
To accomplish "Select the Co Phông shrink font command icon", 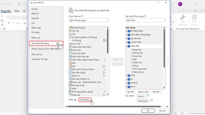I will 70,37.
